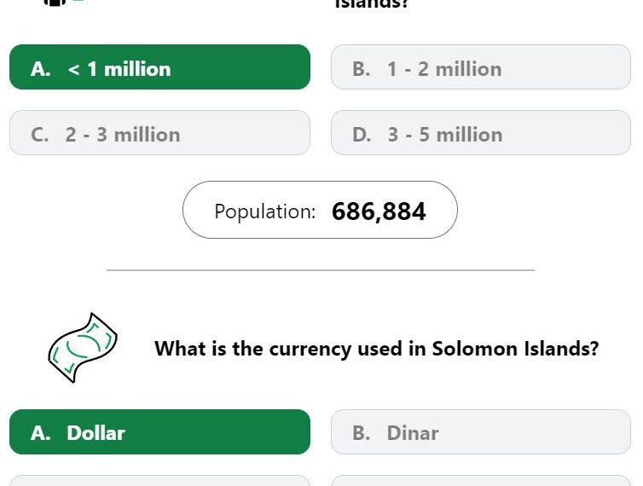This screenshot has height=486, width=643.
Task: Click the banknote currency icon
Action: click(x=83, y=348)
